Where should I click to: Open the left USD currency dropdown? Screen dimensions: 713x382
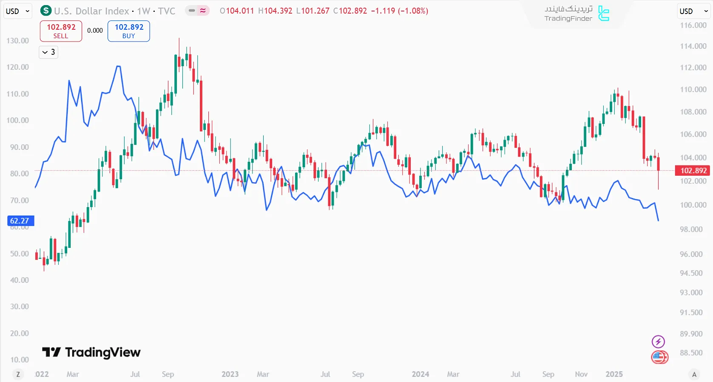(17, 11)
